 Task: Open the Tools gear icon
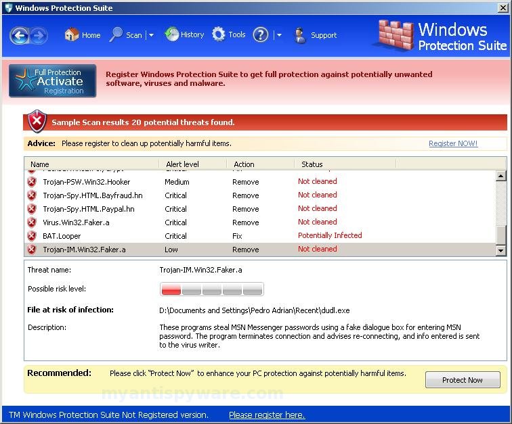[219, 34]
